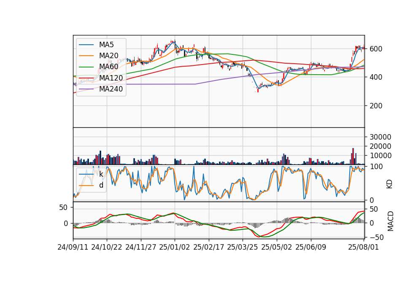
Task: Click the 30000 volume axis label
Action: [381, 137]
